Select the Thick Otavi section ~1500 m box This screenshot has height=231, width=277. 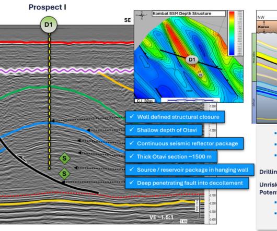(171, 156)
